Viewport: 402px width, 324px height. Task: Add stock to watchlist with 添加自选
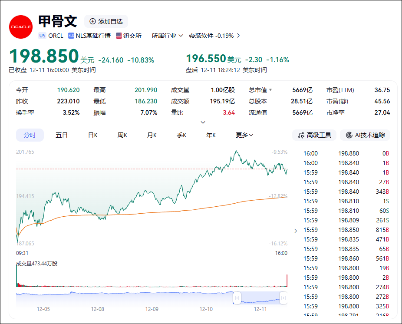pyautogui.click(x=106, y=21)
